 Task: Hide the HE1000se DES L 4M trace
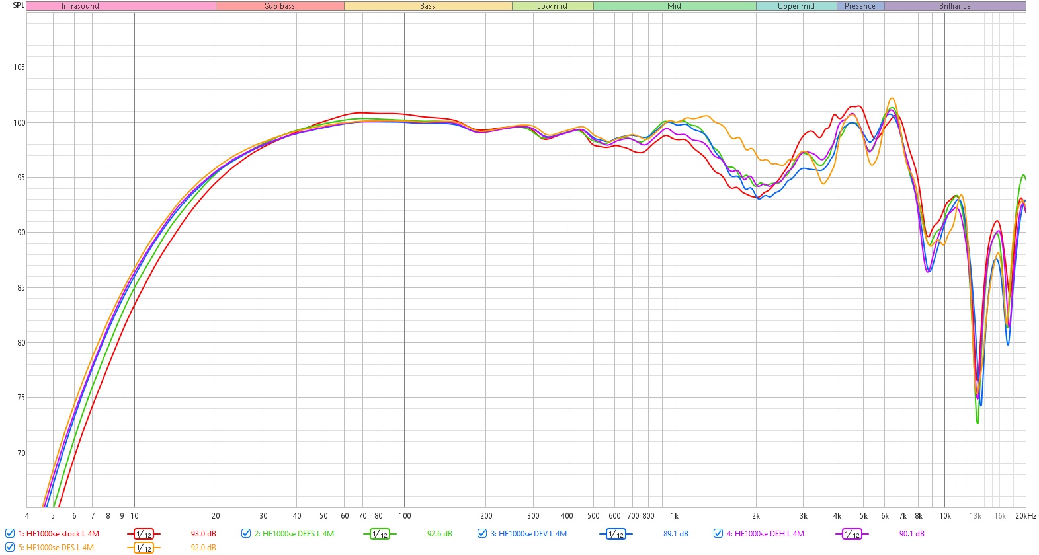click(x=10, y=547)
